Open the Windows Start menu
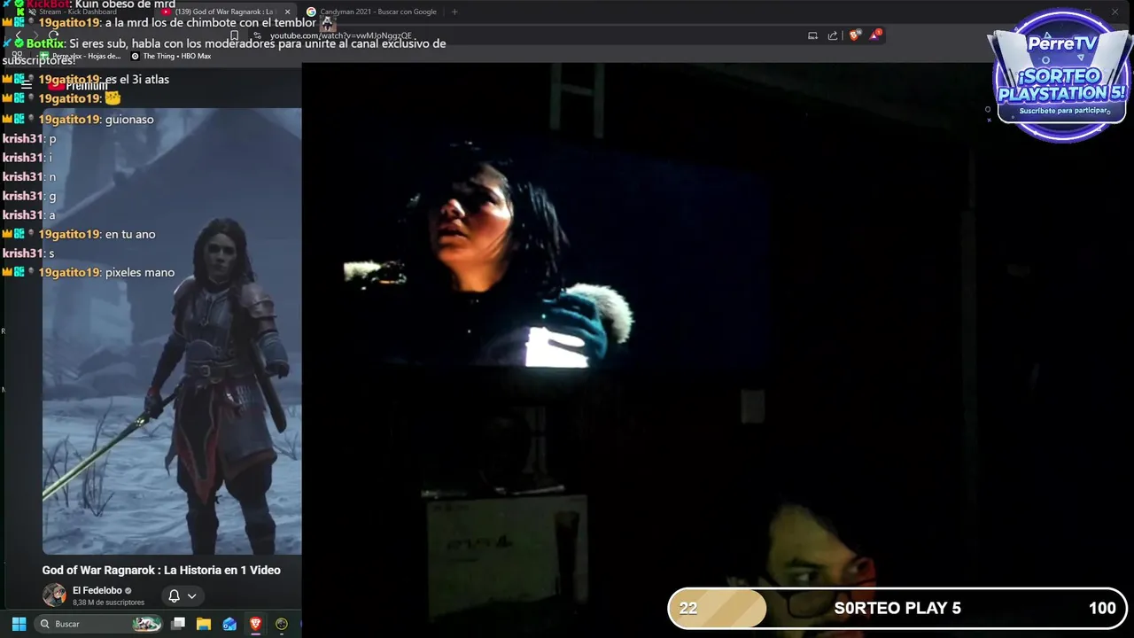 point(19,624)
